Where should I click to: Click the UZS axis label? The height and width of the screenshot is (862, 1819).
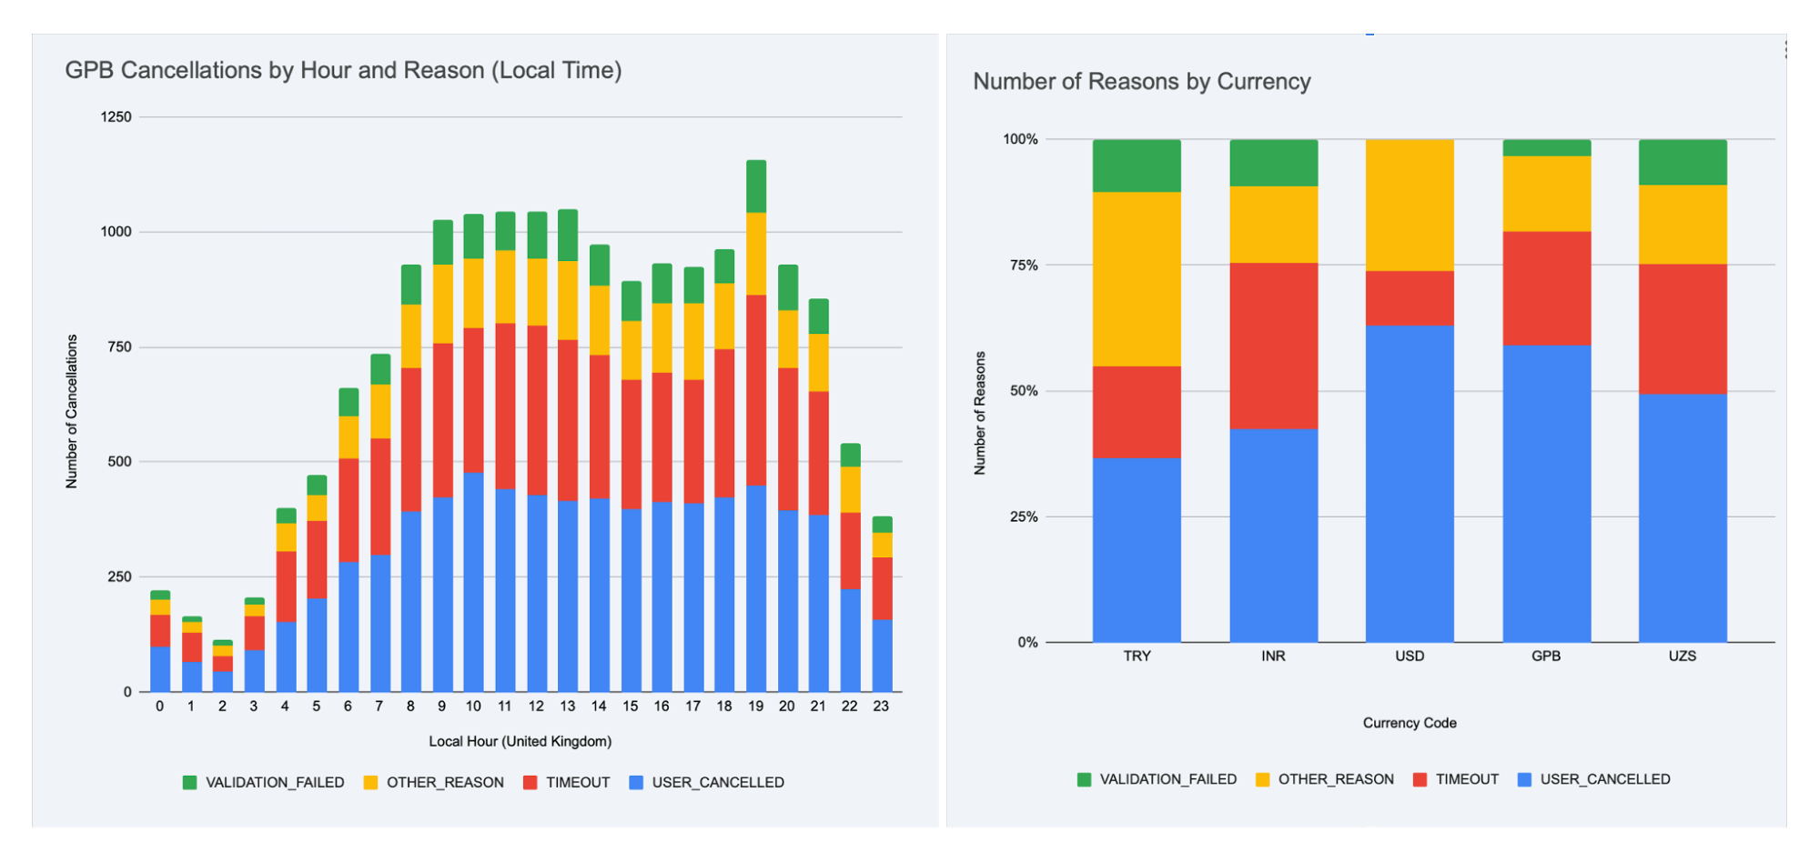(1683, 656)
